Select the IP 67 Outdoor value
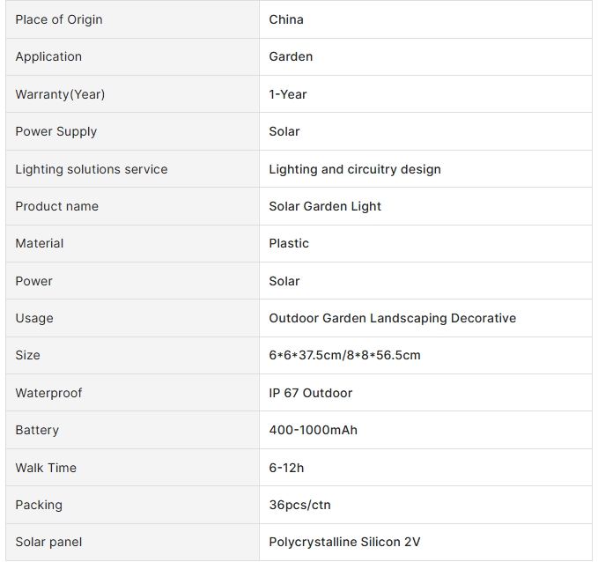The height and width of the screenshot is (562, 598). (x=310, y=393)
